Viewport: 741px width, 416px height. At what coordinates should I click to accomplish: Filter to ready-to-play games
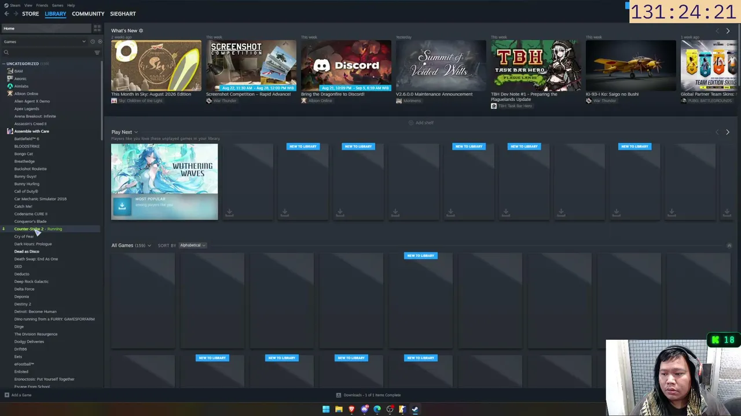pyautogui.click(x=100, y=42)
